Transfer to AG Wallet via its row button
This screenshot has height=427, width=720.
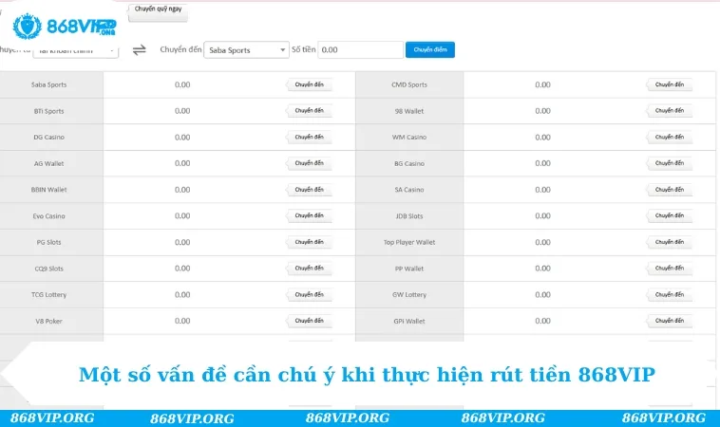pyautogui.click(x=309, y=163)
